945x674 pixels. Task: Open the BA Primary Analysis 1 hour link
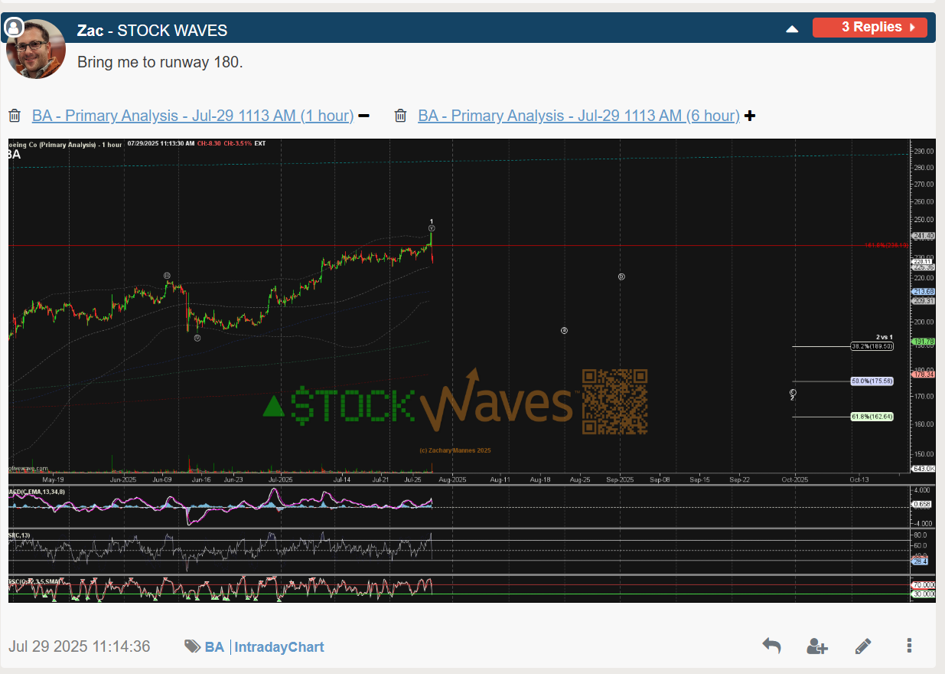pos(192,116)
